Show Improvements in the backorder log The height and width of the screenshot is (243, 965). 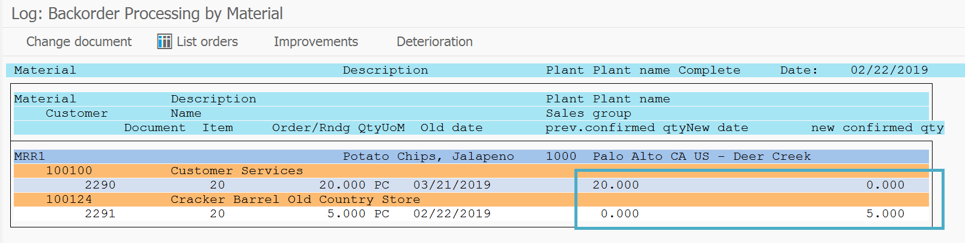[316, 41]
